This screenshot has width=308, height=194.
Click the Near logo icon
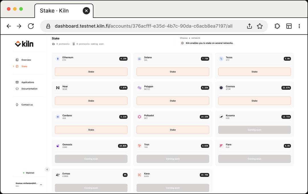[58, 88]
